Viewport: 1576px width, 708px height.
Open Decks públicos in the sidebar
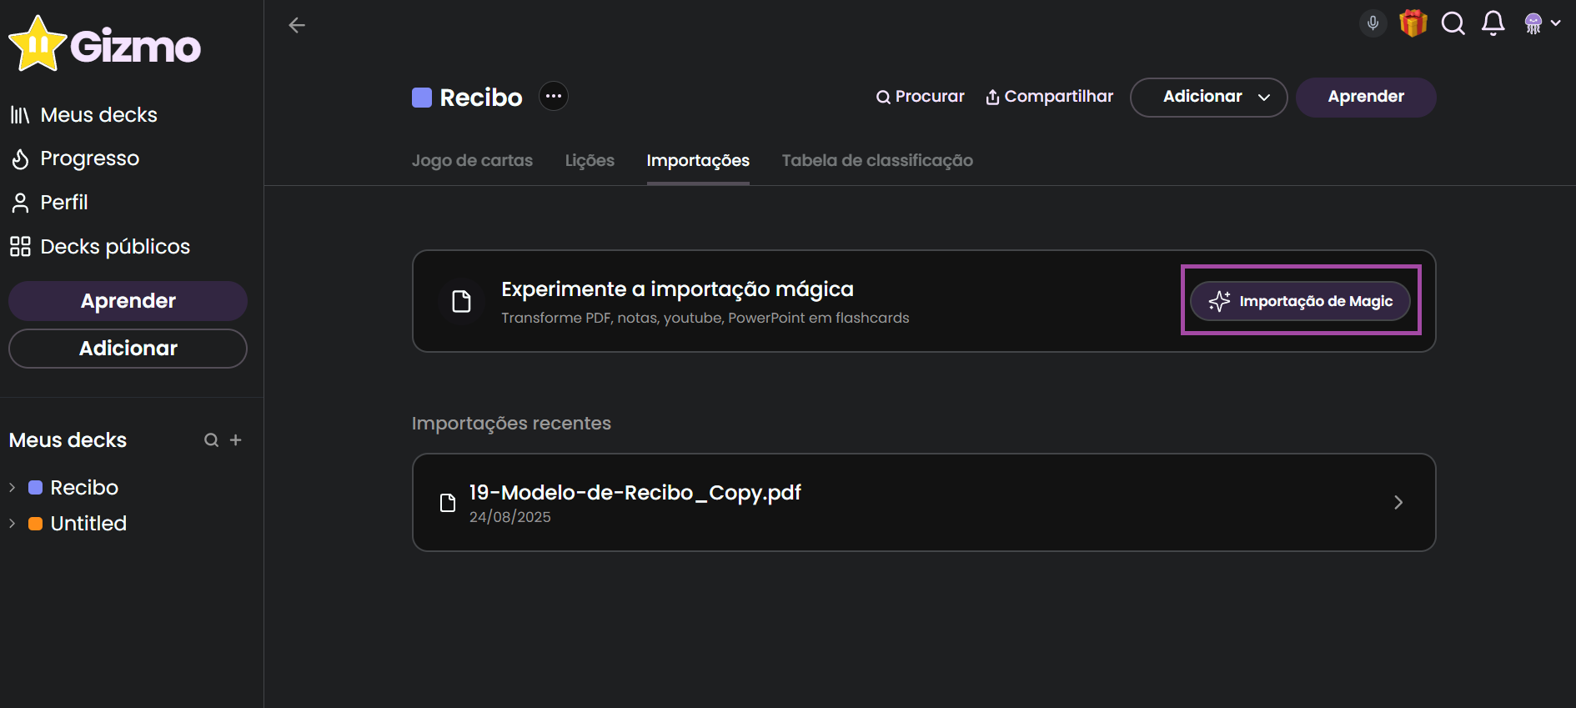coord(100,247)
